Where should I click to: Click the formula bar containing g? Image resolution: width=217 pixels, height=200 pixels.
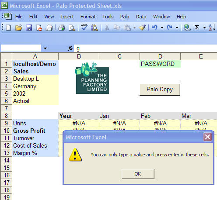[145, 48]
